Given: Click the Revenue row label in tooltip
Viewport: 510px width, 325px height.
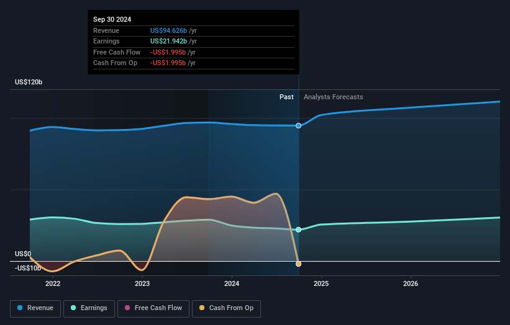Looking at the screenshot, I should (x=106, y=30).
